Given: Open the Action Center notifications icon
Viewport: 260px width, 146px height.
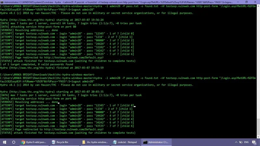Looking at the screenshot, I should [254, 142].
